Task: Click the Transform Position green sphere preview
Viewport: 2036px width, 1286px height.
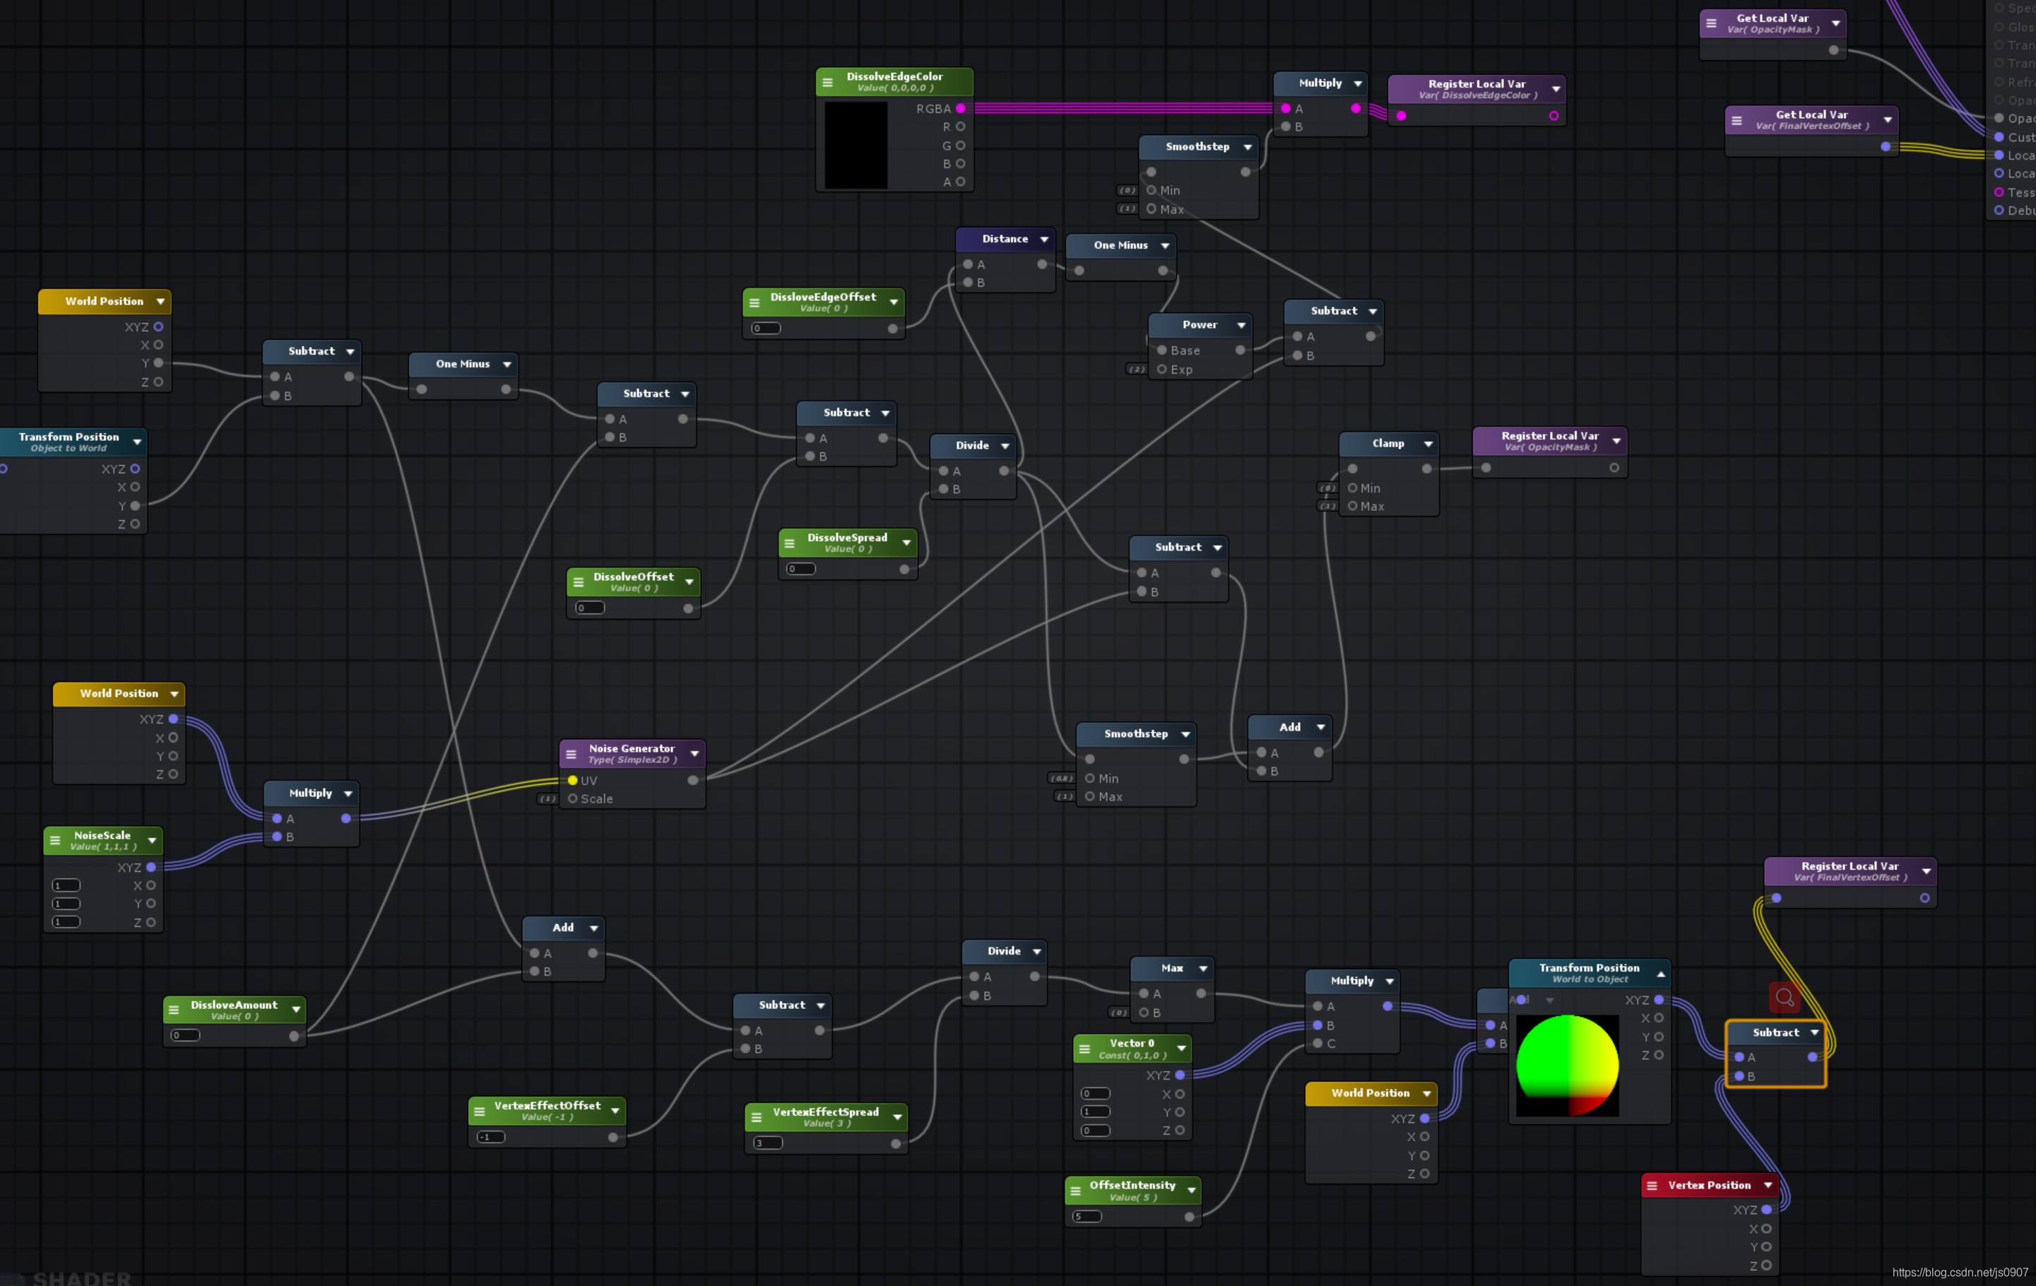Action: coord(1568,1066)
